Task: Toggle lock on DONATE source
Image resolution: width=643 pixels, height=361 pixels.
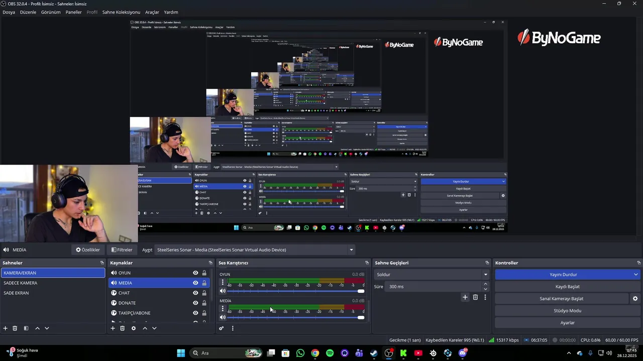Action: tap(204, 303)
